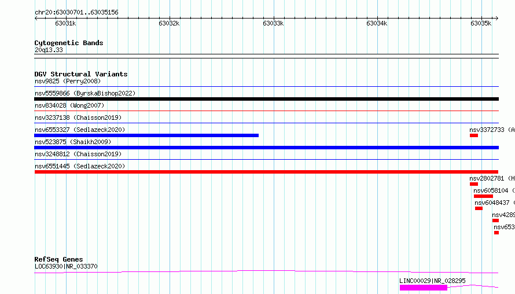
Task: Click nsv523875 (Shaikh2009) label
Action: click(x=73, y=142)
